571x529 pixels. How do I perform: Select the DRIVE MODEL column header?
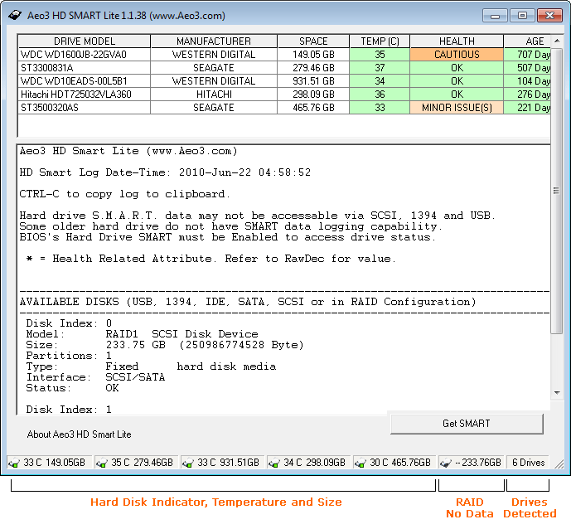click(x=85, y=41)
